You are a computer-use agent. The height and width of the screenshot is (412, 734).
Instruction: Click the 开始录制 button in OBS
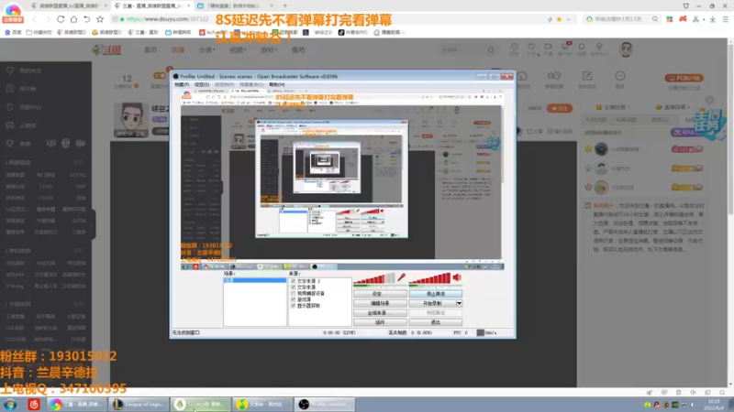[x=432, y=303]
